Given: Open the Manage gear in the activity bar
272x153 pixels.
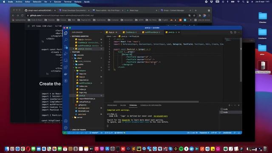Looking at the screenshot, I should click(x=66, y=128).
